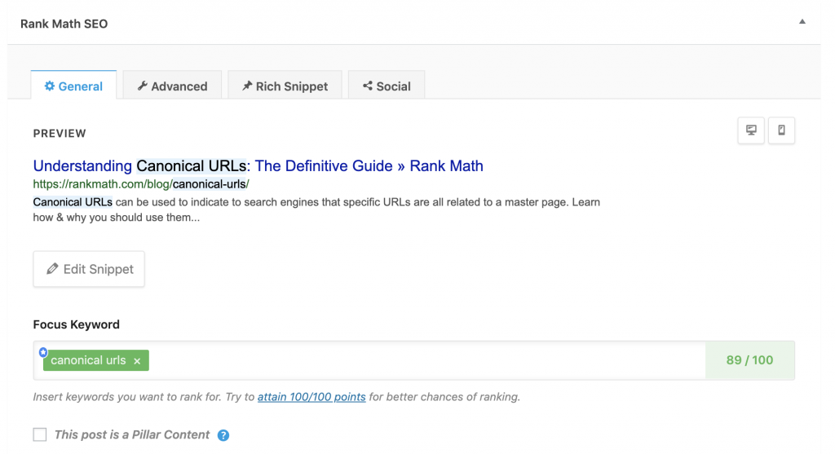Collapse the Rank Math SEO panel
The width and height of the screenshot is (835, 454).
pyautogui.click(x=802, y=22)
